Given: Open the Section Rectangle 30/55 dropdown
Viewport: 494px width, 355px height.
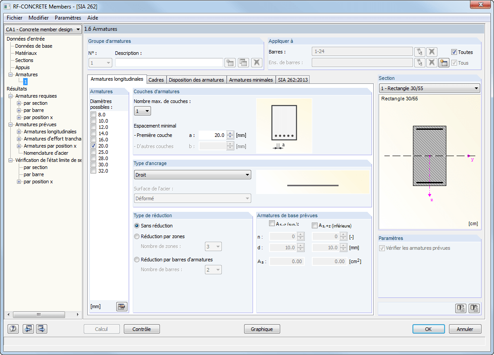Looking at the screenshot, I should pyautogui.click(x=429, y=88).
